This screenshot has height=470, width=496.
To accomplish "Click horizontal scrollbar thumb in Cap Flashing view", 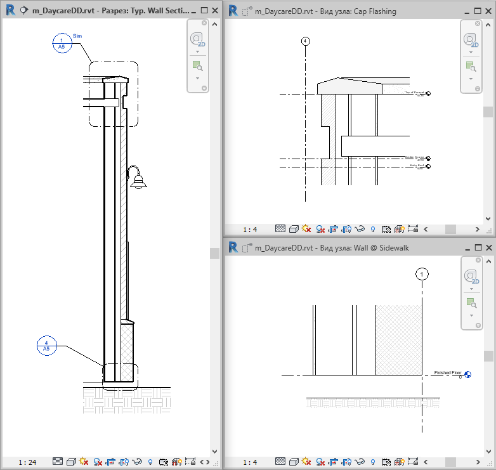I will tap(450, 230).
